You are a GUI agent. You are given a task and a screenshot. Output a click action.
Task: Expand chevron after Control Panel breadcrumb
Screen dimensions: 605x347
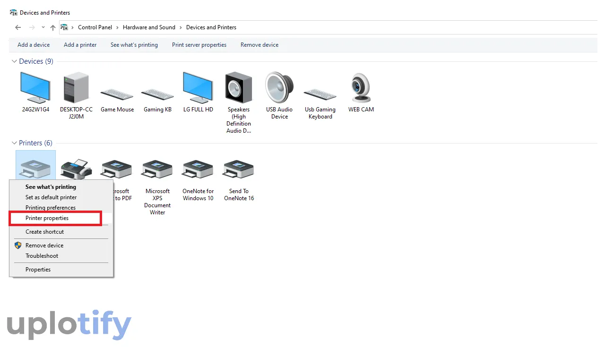[x=117, y=27]
